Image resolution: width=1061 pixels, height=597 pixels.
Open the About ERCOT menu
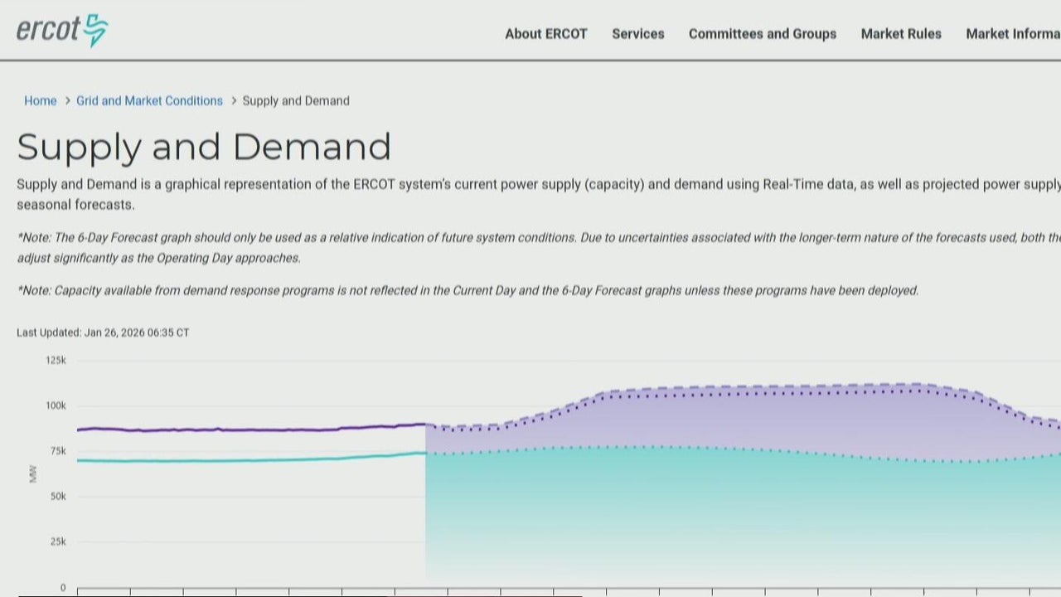pos(545,34)
